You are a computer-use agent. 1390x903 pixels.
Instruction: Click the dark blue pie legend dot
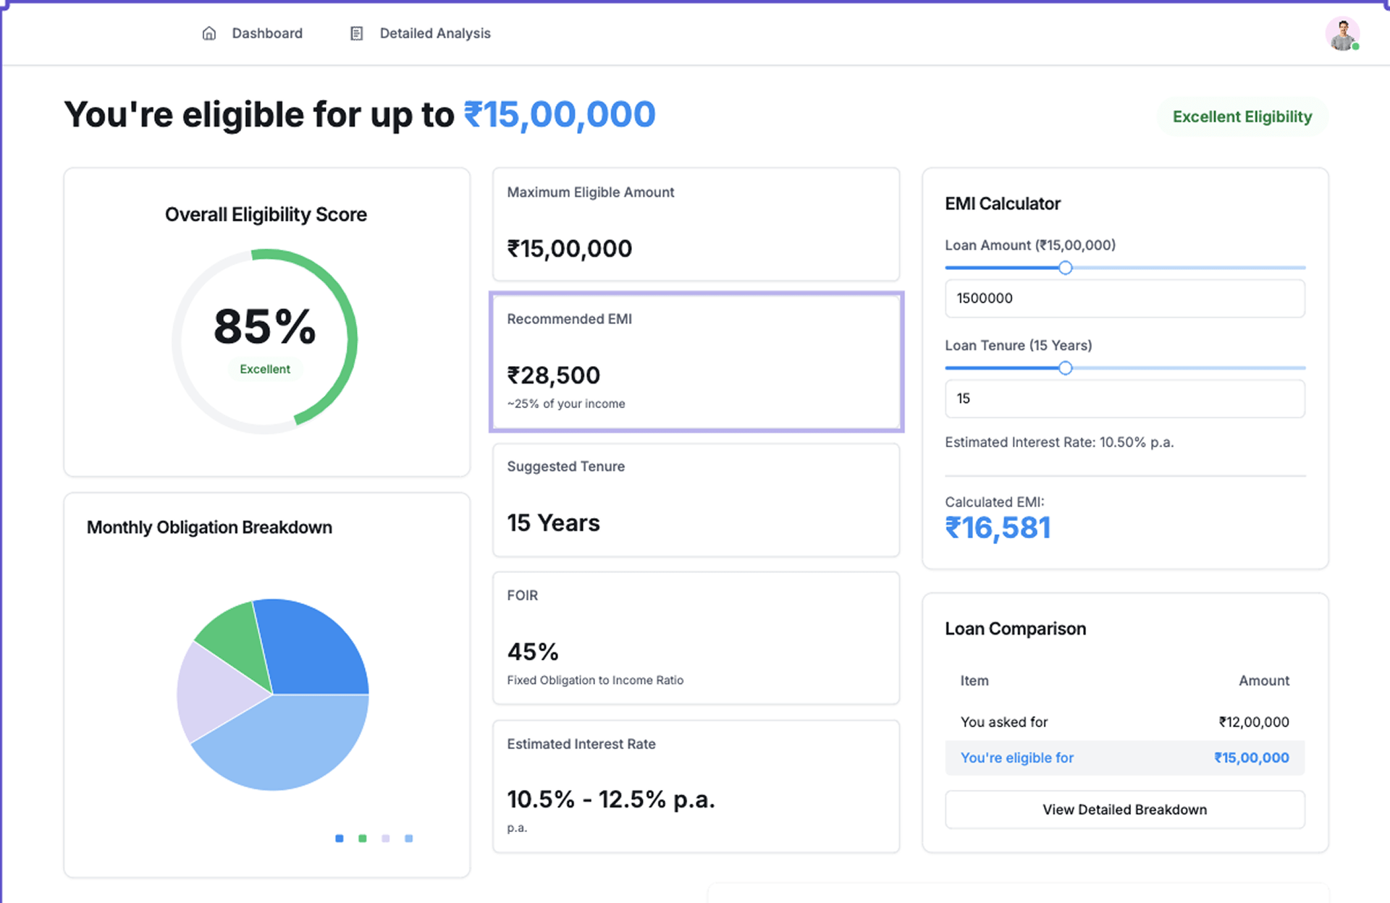(340, 838)
